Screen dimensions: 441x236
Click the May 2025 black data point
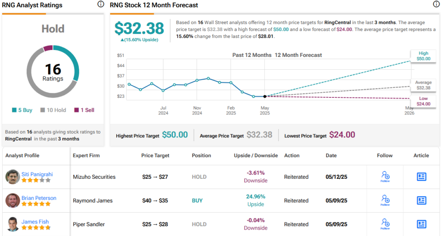[265, 96]
